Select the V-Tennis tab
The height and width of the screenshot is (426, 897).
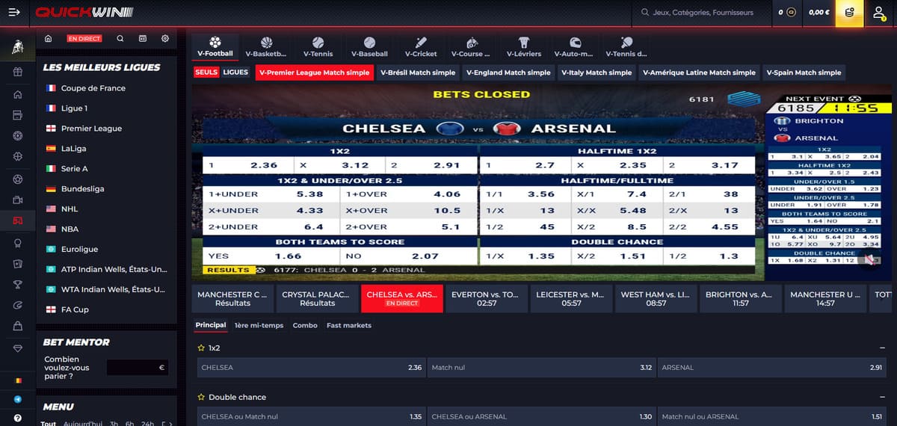(x=318, y=46)
